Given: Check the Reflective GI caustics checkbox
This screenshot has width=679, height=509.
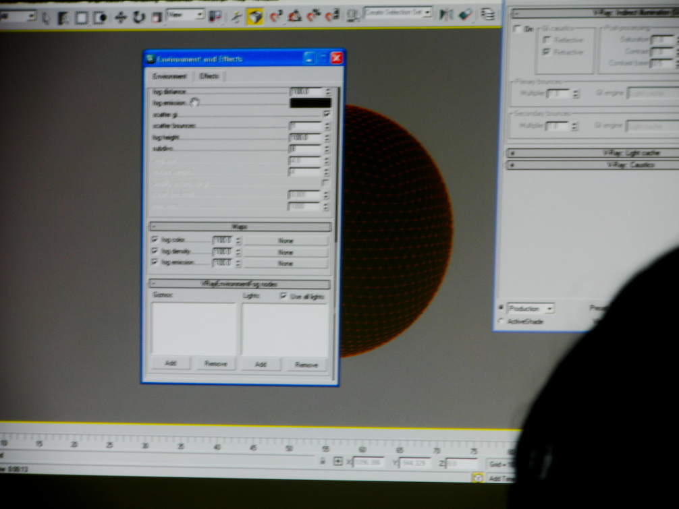Looking at the screenshot, I should [547, 40].
